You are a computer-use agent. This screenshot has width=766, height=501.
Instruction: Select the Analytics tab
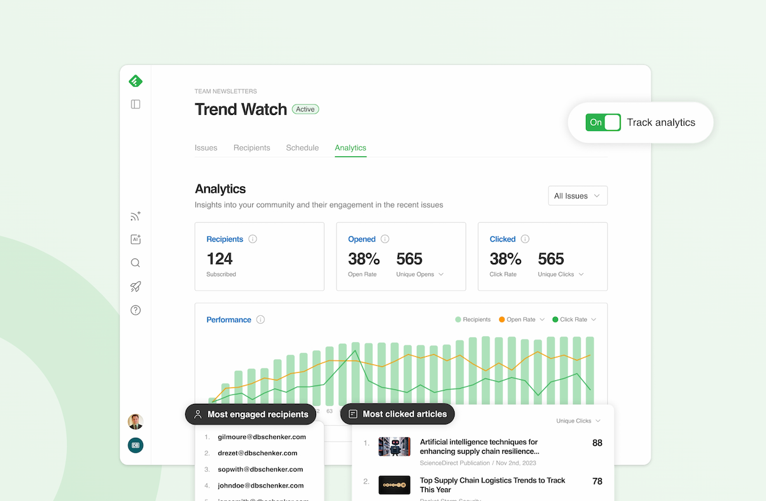point(350,147)
